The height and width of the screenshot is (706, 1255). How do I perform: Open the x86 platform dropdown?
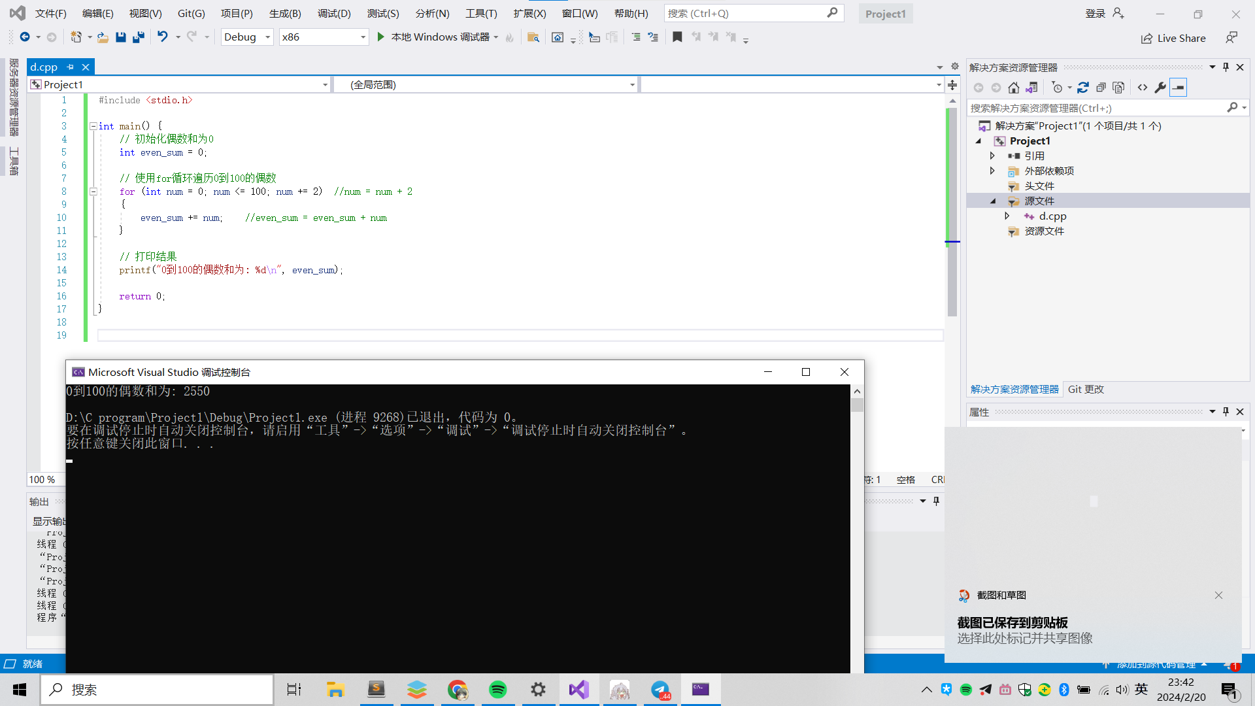coord(324,37)
